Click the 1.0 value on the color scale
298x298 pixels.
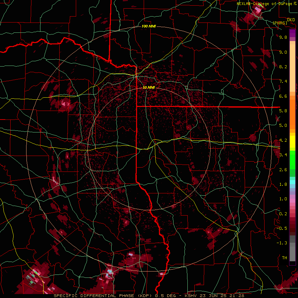(283, 199)
